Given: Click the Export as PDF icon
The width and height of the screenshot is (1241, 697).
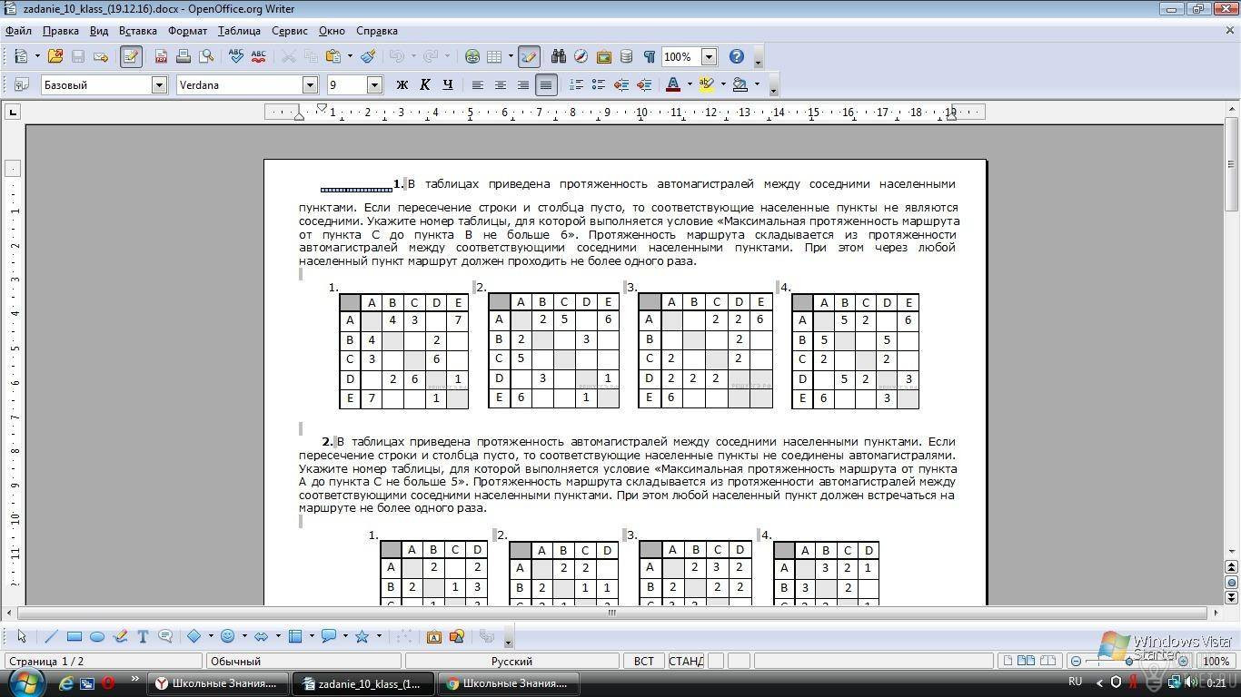Looking at the screenshot, I should tap(161, 56).
